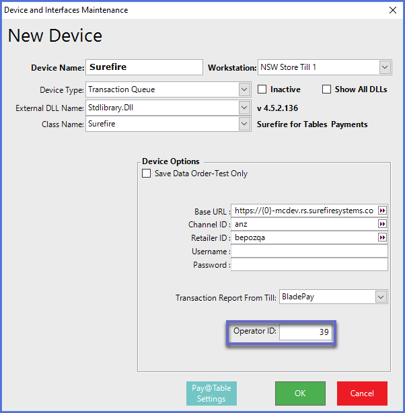Enable the Inactive checkbox
Viewport: 405px width, 413px height.
[x=263, y=89]
